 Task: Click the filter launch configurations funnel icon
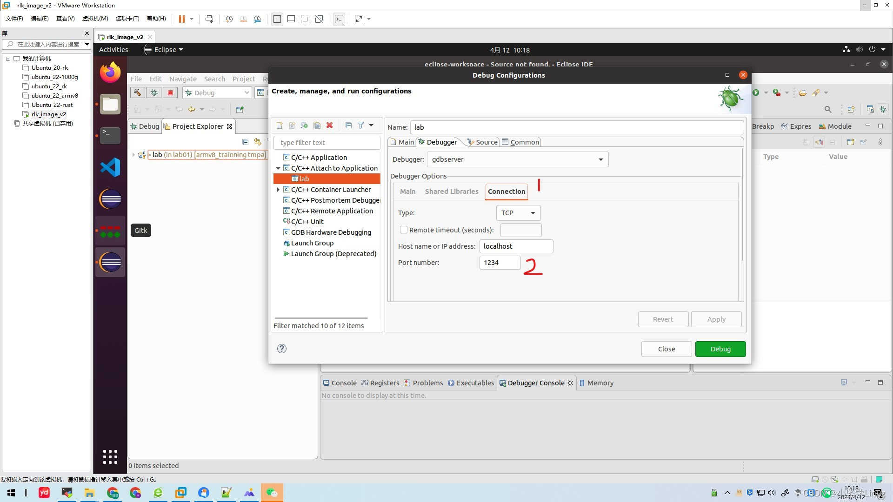[360, 125]
